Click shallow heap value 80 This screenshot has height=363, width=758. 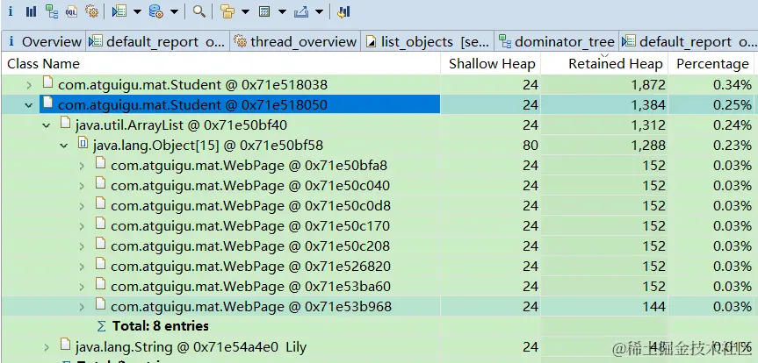point(531,146)
